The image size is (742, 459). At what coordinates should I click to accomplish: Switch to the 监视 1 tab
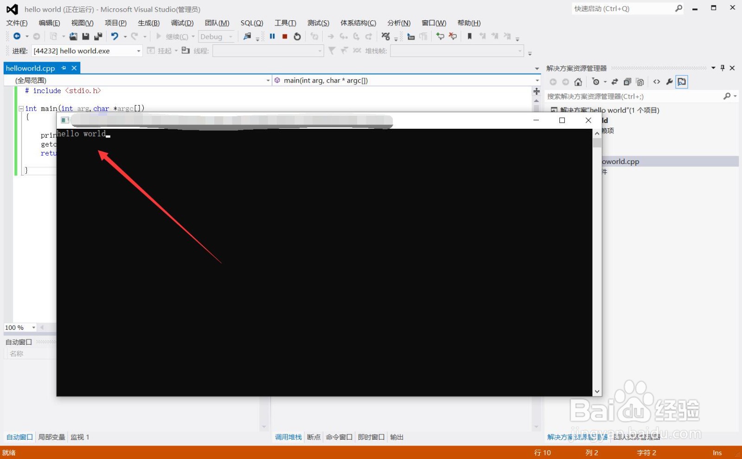[x=80, y=437]
